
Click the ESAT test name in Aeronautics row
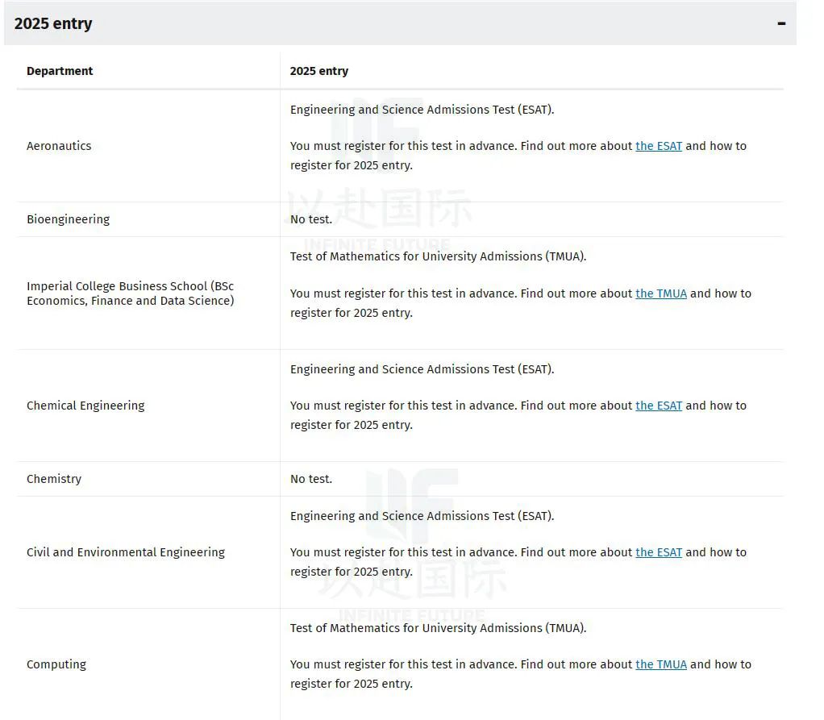click(x=422, y=110)
